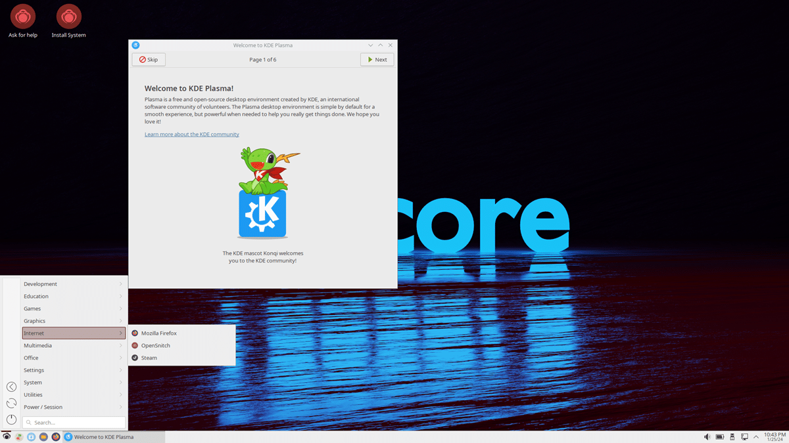
Task: Expand the Settings category submenu
Action: 73,370
